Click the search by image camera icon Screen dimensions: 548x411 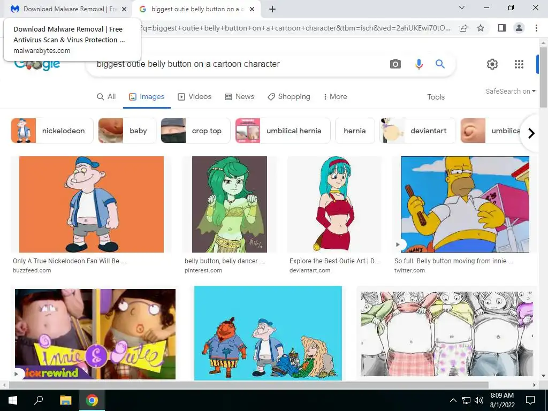[395, 64]
